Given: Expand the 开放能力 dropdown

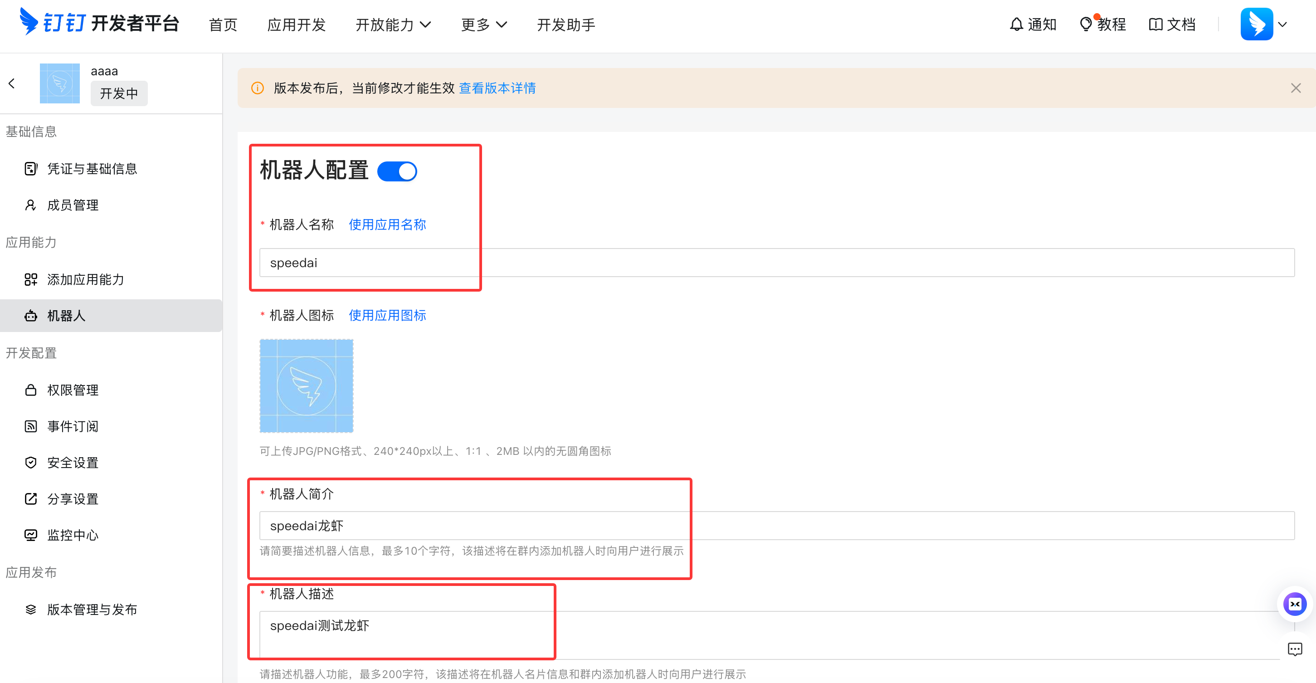Looking at the screenshot, I should pyautogui.click(x=393, y=24).
